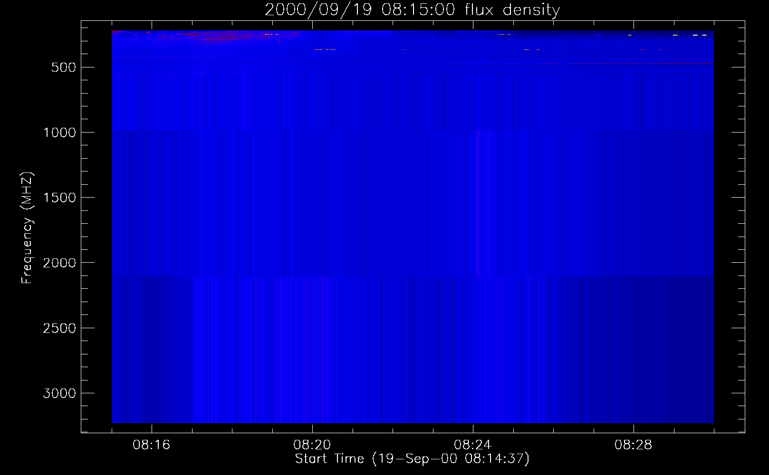The width and height of the screenshot is (769, 475).
Task: Select the 'Frequency (MHZ)' axis label
Action: pos(27,228)
